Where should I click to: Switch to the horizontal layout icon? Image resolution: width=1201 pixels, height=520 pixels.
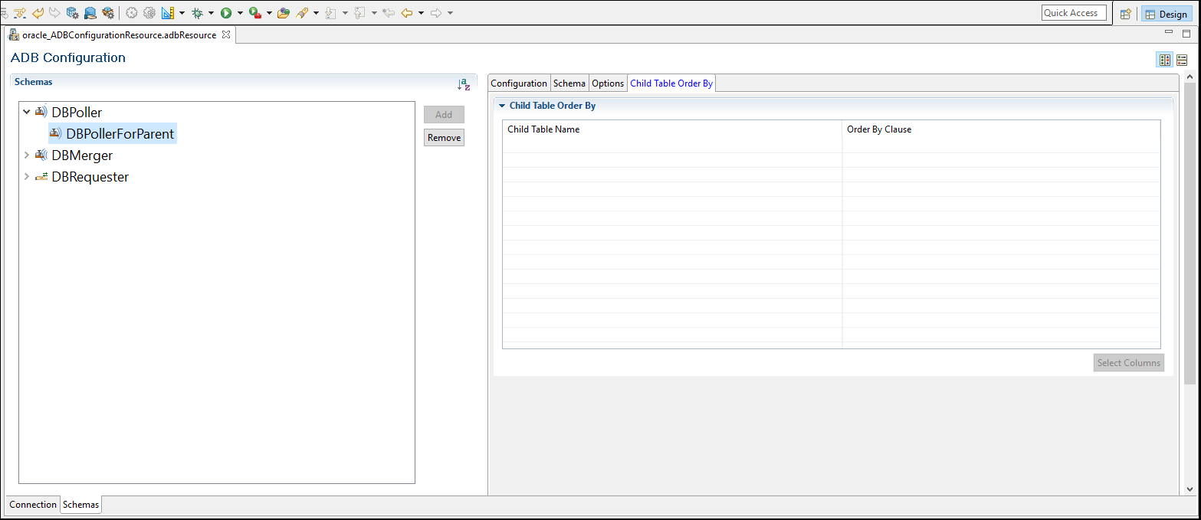coord(1183,60)
